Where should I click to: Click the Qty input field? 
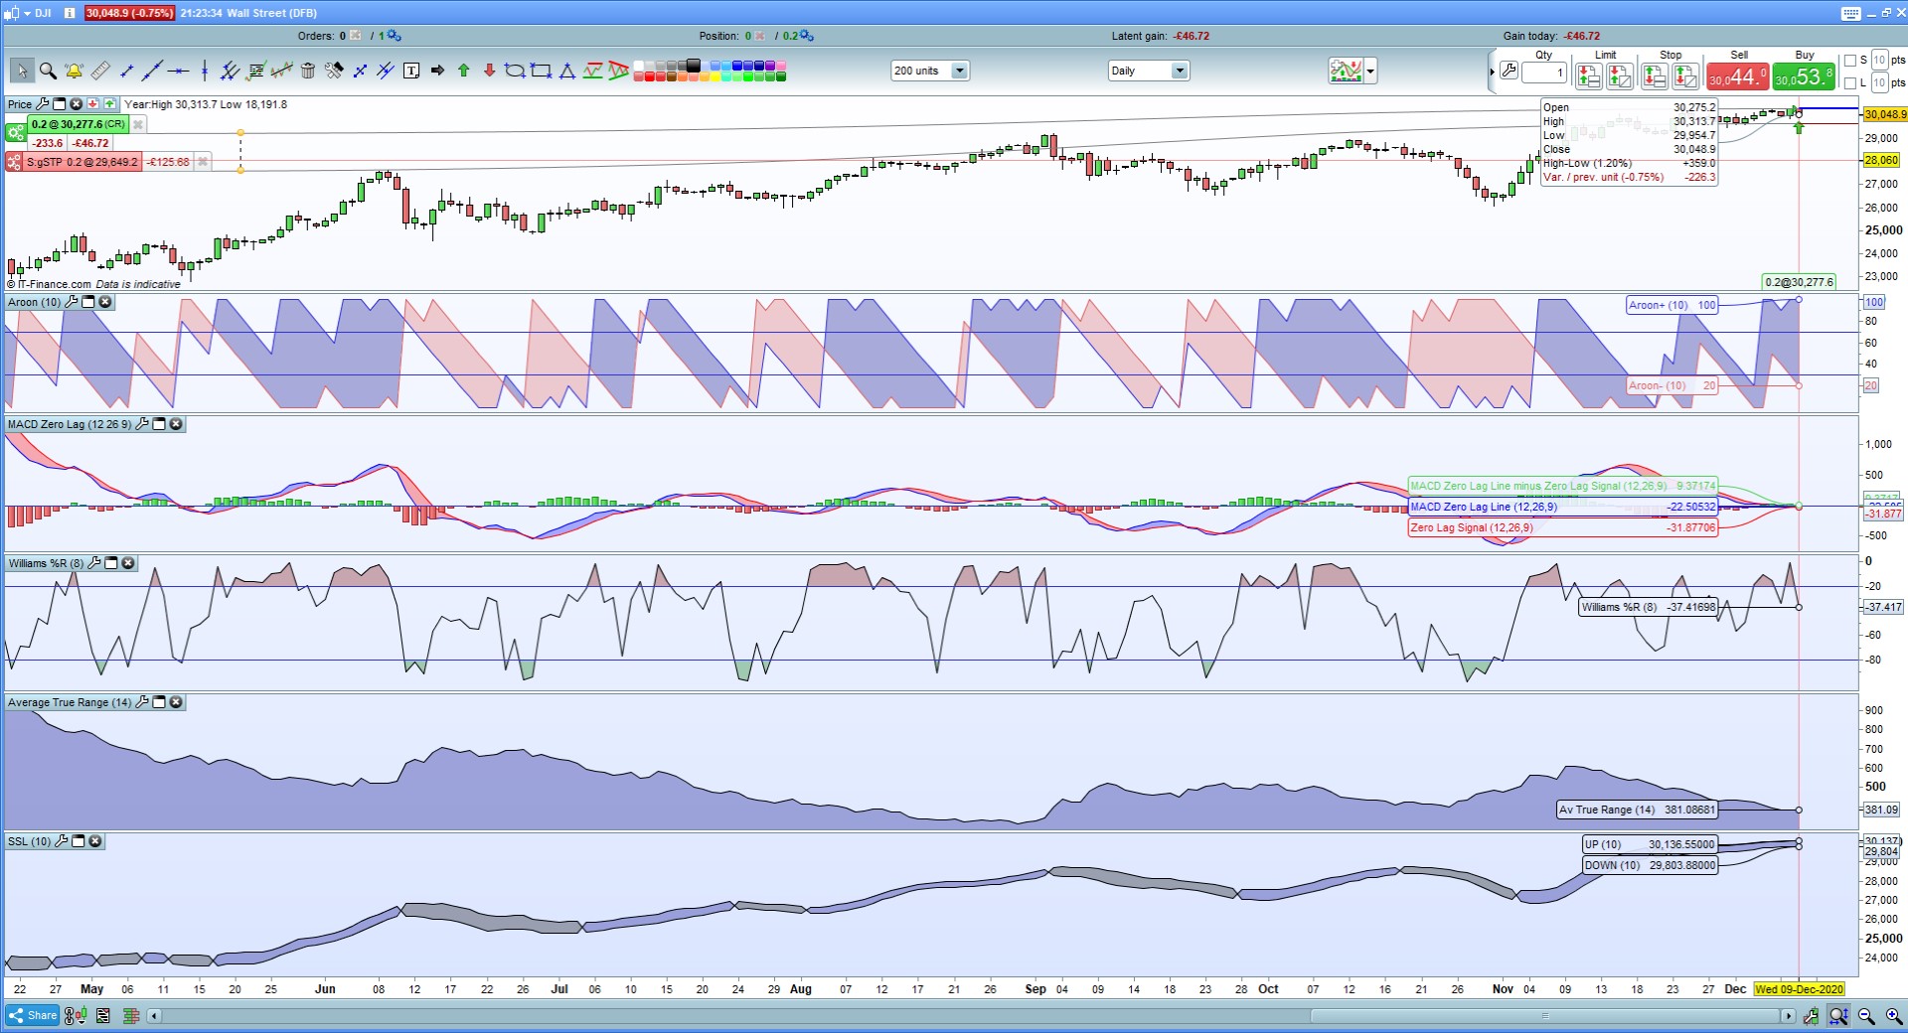click(x=1545, y=73)
